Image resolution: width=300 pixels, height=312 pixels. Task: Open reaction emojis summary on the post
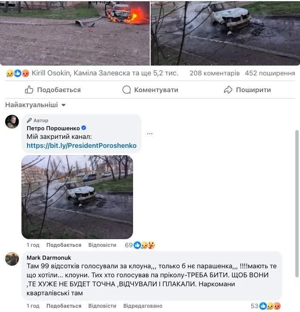(18, 73)
